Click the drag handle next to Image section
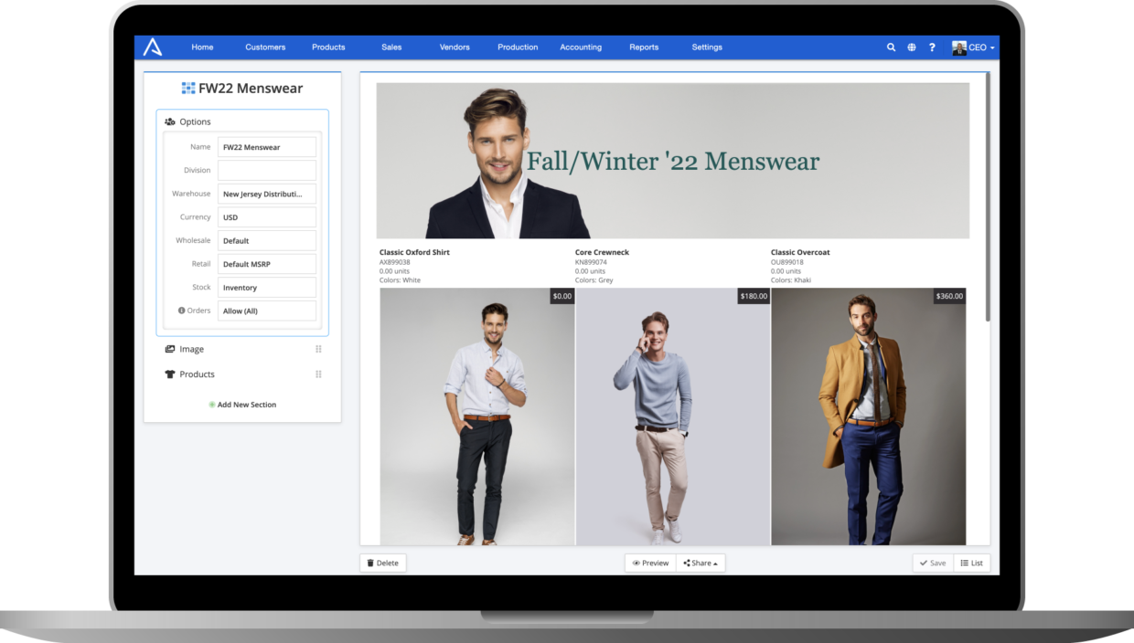This screenshot has width=1134, height=643. click(x=318, y=349)
